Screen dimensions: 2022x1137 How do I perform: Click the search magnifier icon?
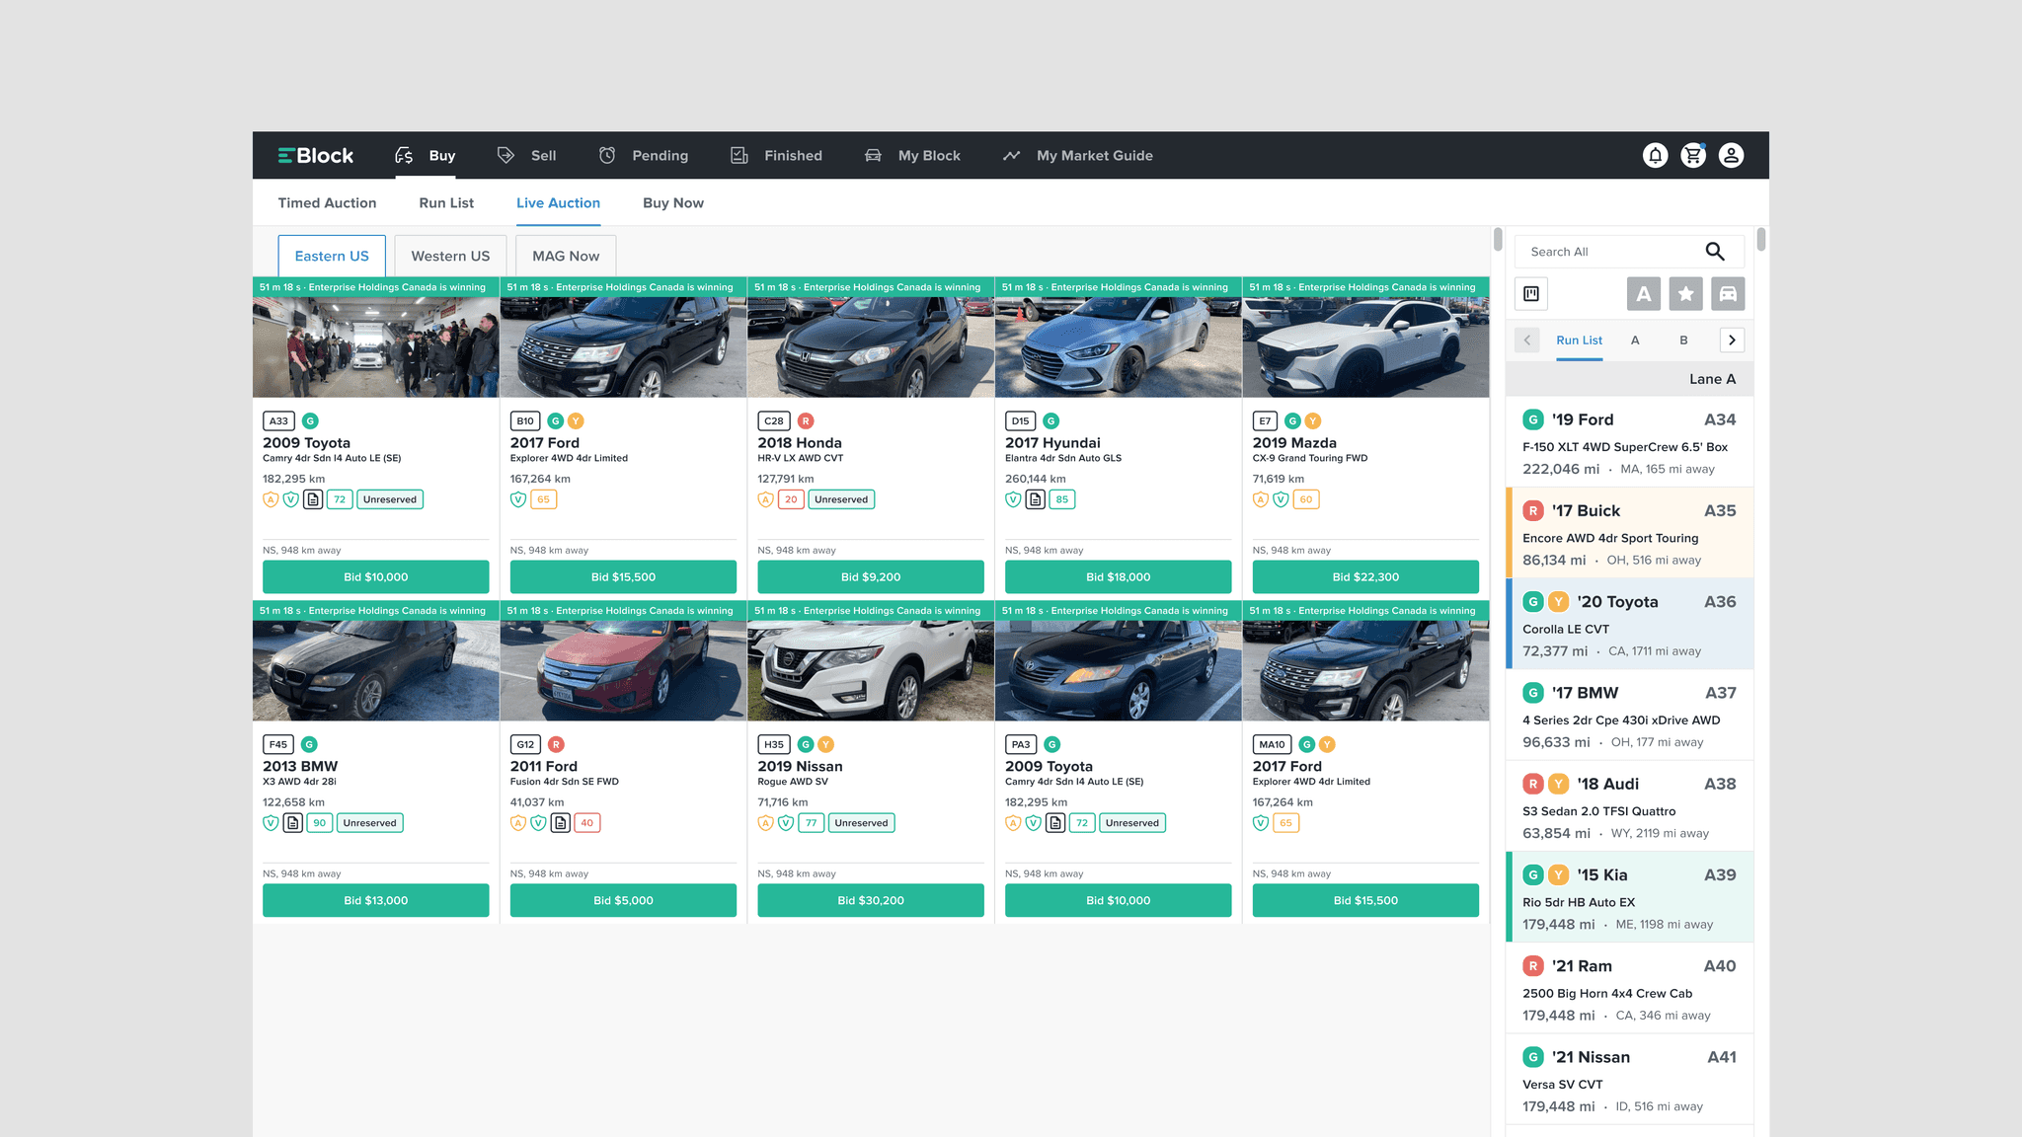pos(1715,252)
